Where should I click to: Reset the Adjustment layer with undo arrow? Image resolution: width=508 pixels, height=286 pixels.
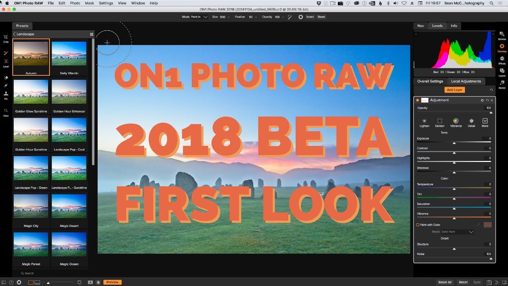coord(487,100)
